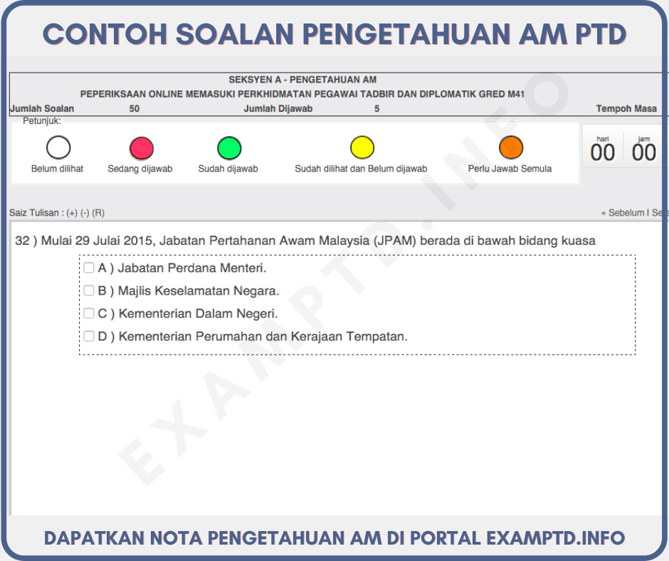Viewport: 669px width, 561px height.
Task: Click the PEPERIKSAAN ONLINE exam title line
Action: (302, 95)
